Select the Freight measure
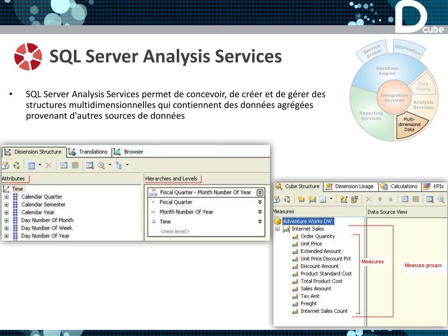This screenshot has height=336, width=448. (x=308, y=304)
